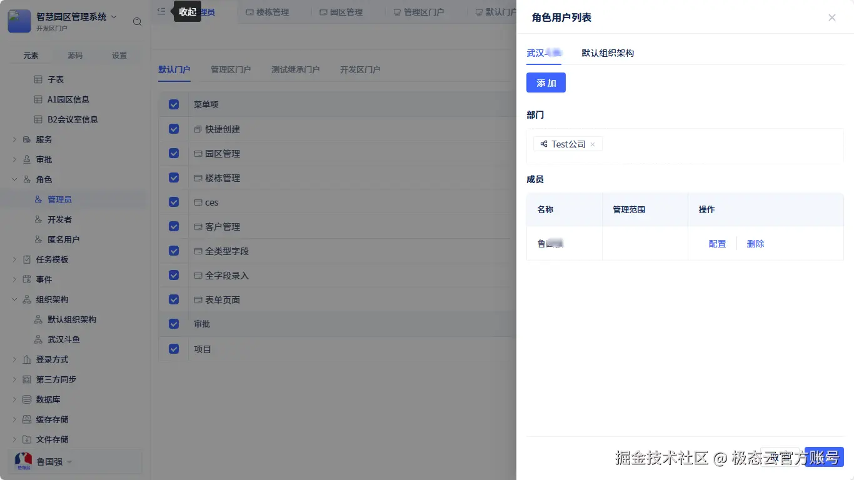This screenshot has width=854, height=480.
Task: Click the role icon beside 开发者
Action: 38,219
